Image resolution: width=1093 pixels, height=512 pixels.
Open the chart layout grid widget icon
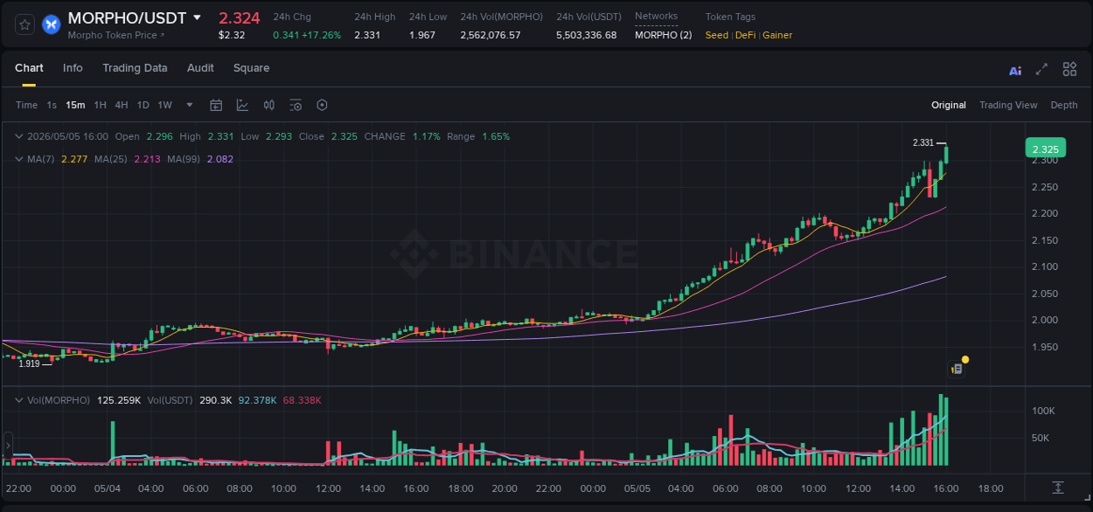click(x=1069, y=70)
